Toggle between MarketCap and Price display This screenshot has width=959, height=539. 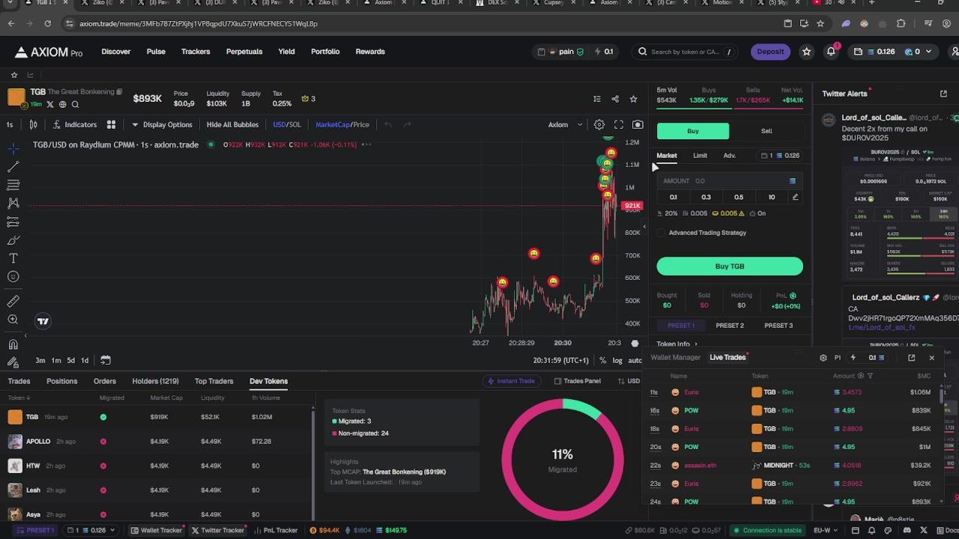point(342,125)
